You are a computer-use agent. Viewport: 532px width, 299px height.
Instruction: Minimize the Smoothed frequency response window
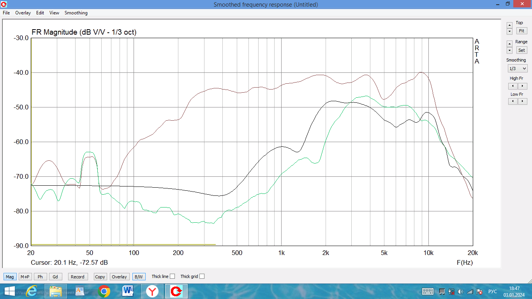click(497, 4)
